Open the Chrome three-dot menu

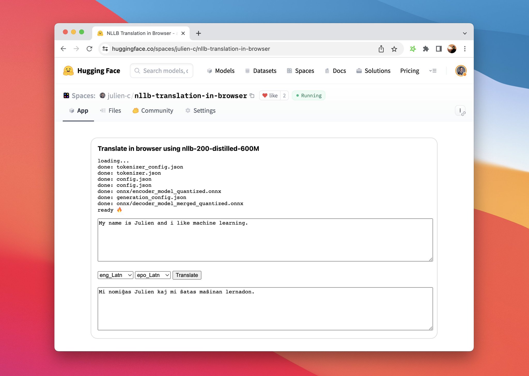pyautogui.click(x=465, y=49)
